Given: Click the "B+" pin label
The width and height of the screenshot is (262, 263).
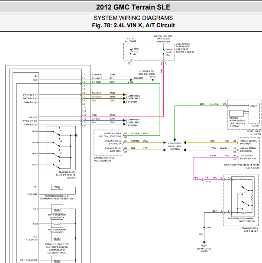Looking at the screenshot, I should 36,76.
